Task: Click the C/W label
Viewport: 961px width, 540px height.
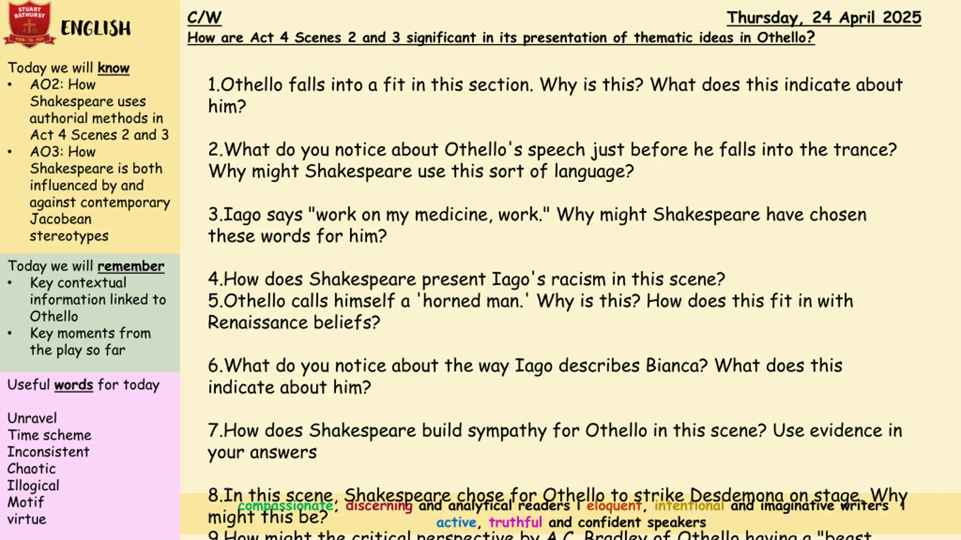Action: pyautogui.click(x=205, y=18)
